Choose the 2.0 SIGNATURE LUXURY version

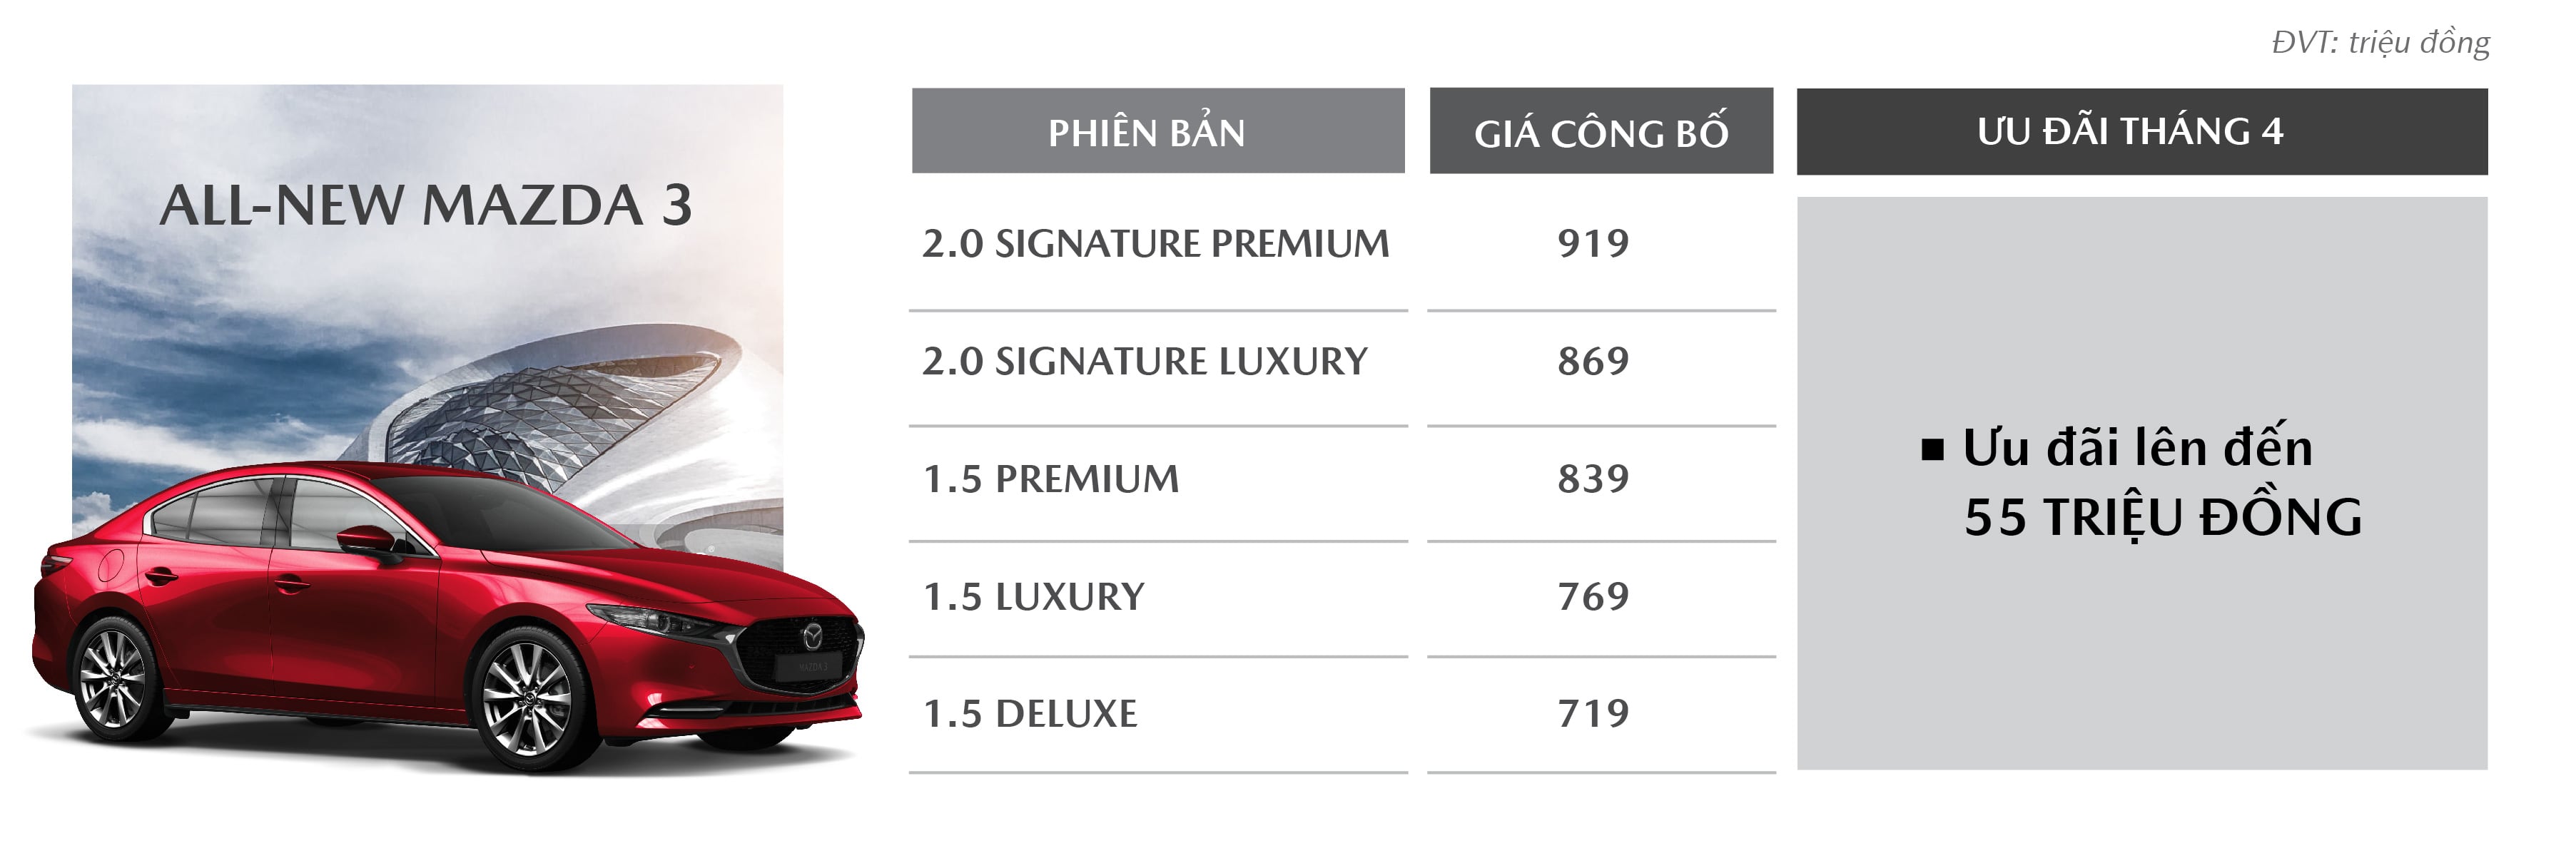coord(1144,361)
